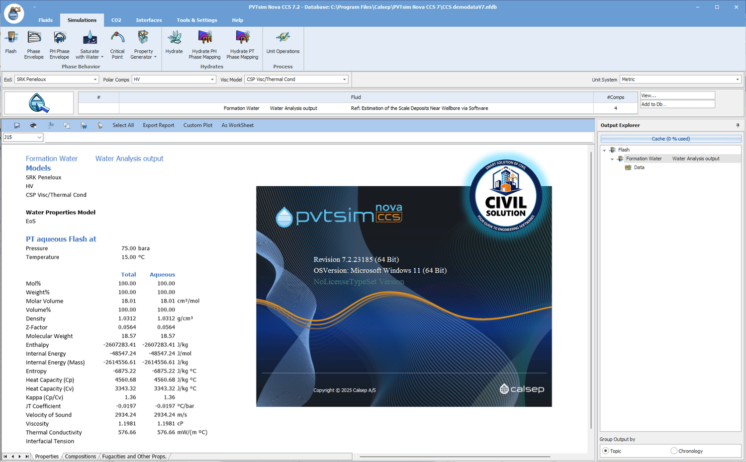Collapse the Formation Water tree node

[612, 159]
